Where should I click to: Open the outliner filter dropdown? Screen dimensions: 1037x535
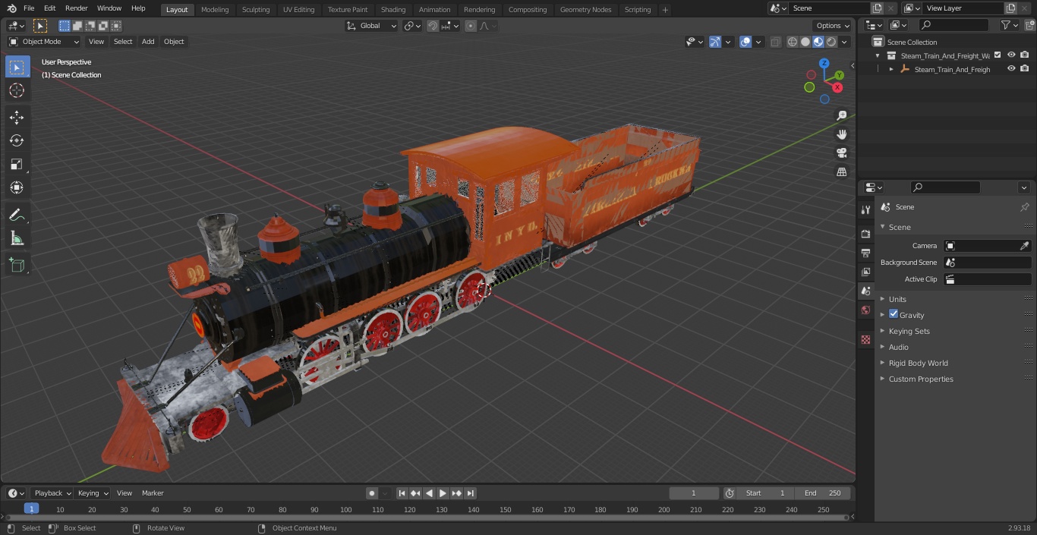[x=1009, y=25]
